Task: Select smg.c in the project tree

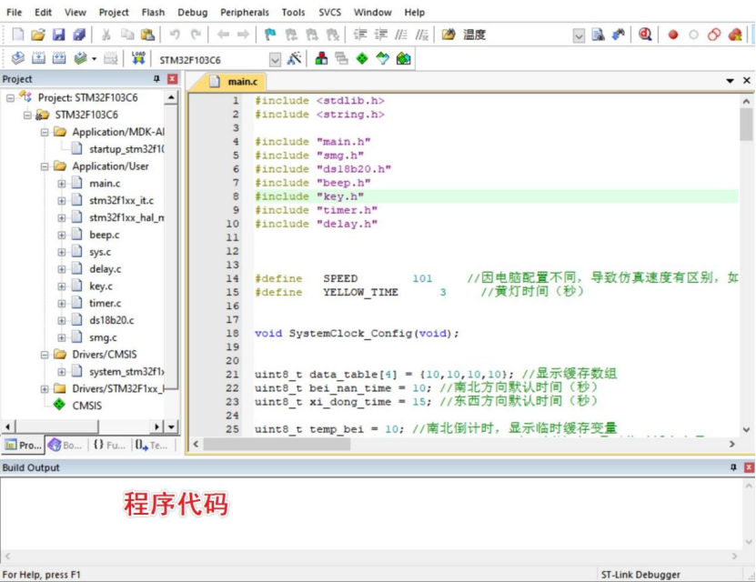Action: click(103, 337)
